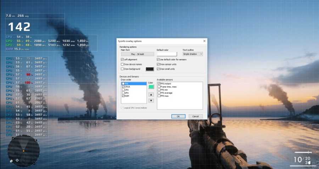Open the Text outline dropdown
The image size is (319, 169).
[x=192, y=54]
